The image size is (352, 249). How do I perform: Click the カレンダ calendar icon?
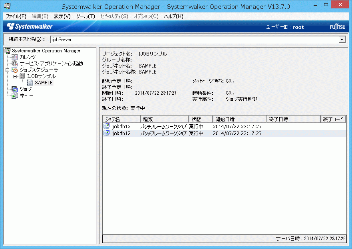tap(15, 57)
